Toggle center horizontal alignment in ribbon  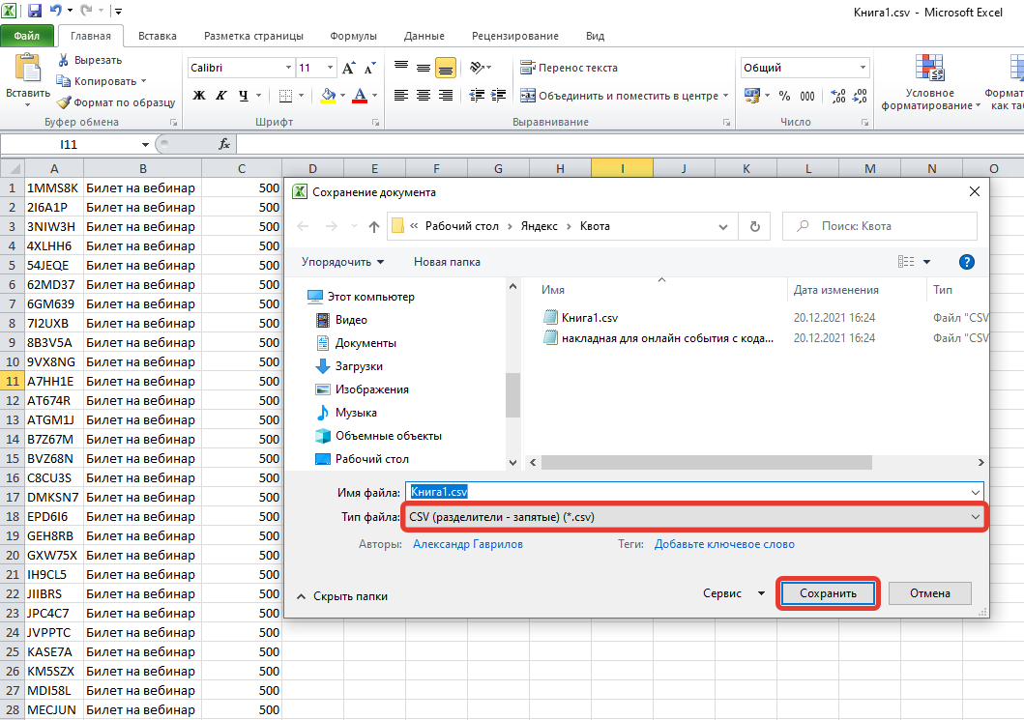point(424,96)
